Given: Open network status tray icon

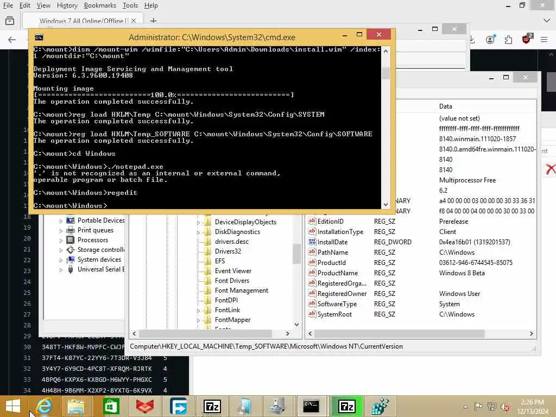Looking at the screenshot, I should coord(491,406).
